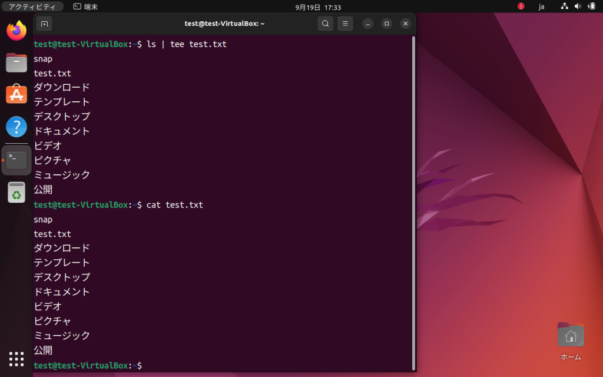Click テンプレート in the cat output
Screen dimensions: 603x377
61,263
